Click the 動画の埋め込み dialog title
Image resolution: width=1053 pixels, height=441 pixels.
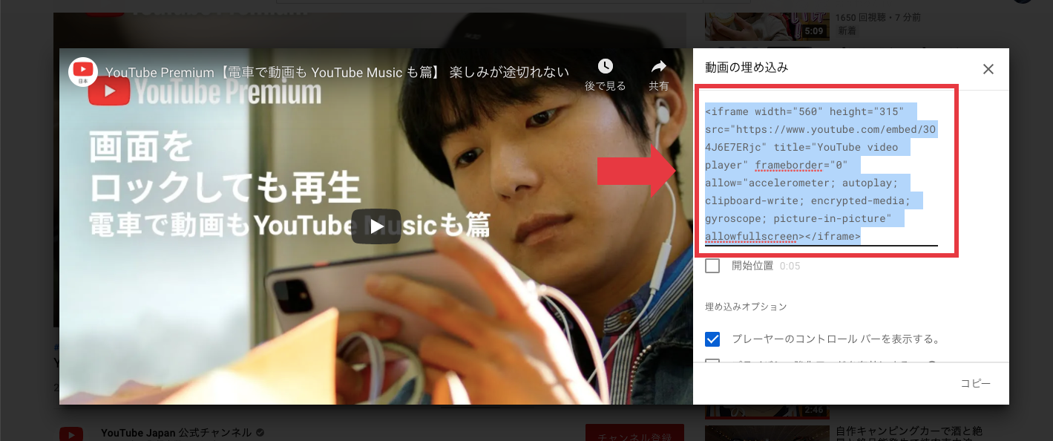(x=747, y=68)
